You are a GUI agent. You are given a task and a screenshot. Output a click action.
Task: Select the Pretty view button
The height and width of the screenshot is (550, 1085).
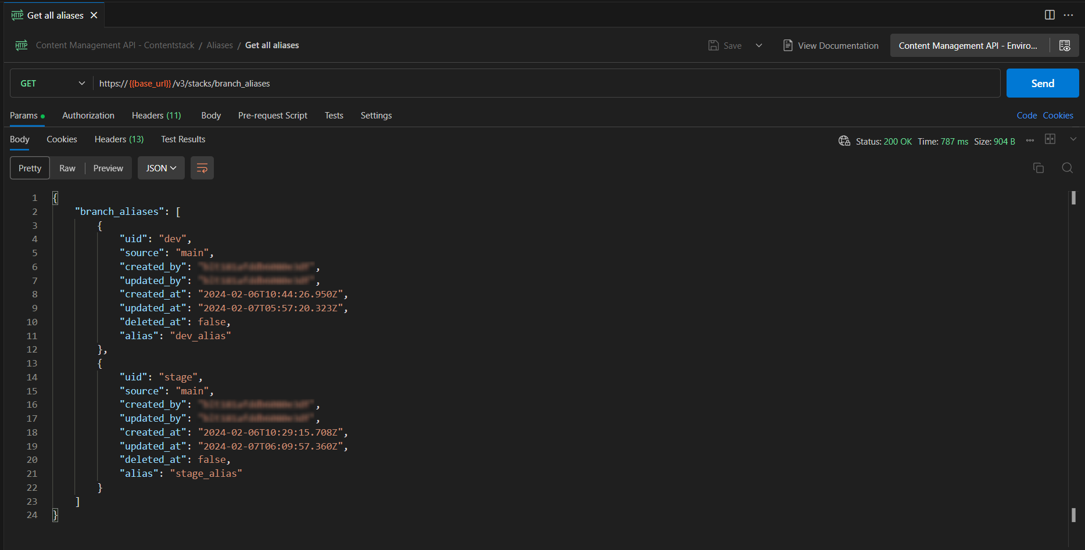tap(30, 168)
